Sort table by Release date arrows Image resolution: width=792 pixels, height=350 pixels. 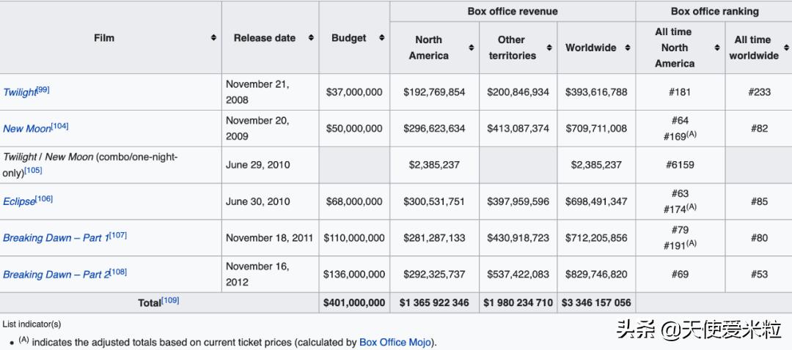click(311, 38)
